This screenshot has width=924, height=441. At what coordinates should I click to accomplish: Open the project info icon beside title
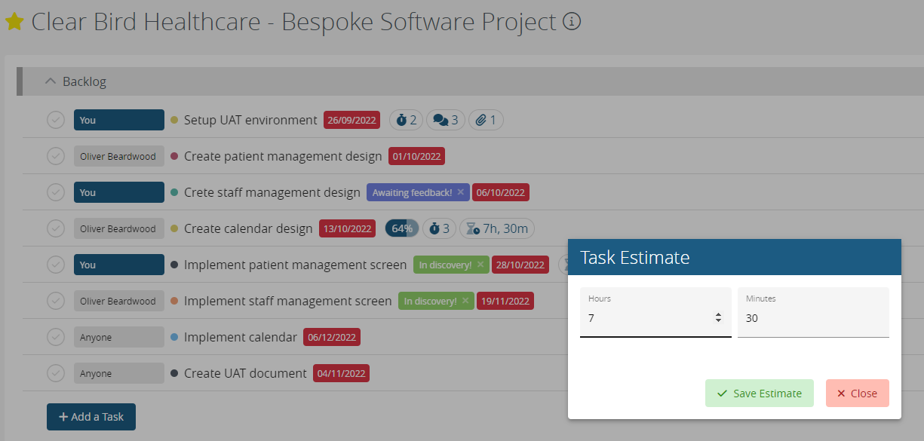572,22
